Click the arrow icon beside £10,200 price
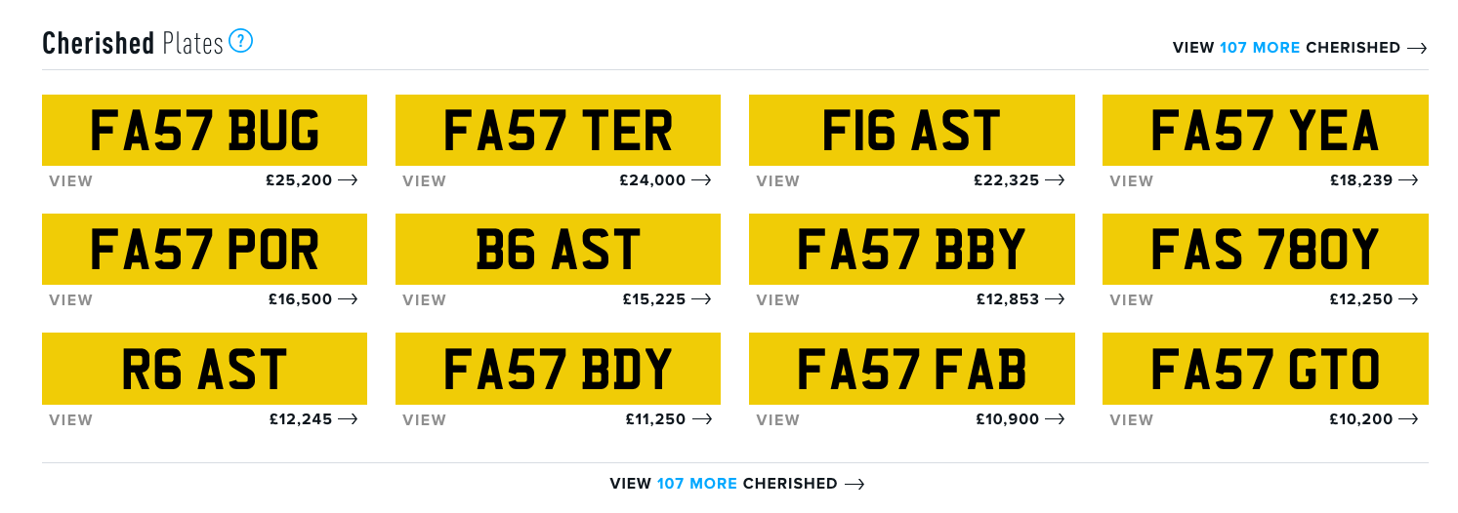The height and width of the screenshot is (513, 1458). click(x=1408, y=419)
